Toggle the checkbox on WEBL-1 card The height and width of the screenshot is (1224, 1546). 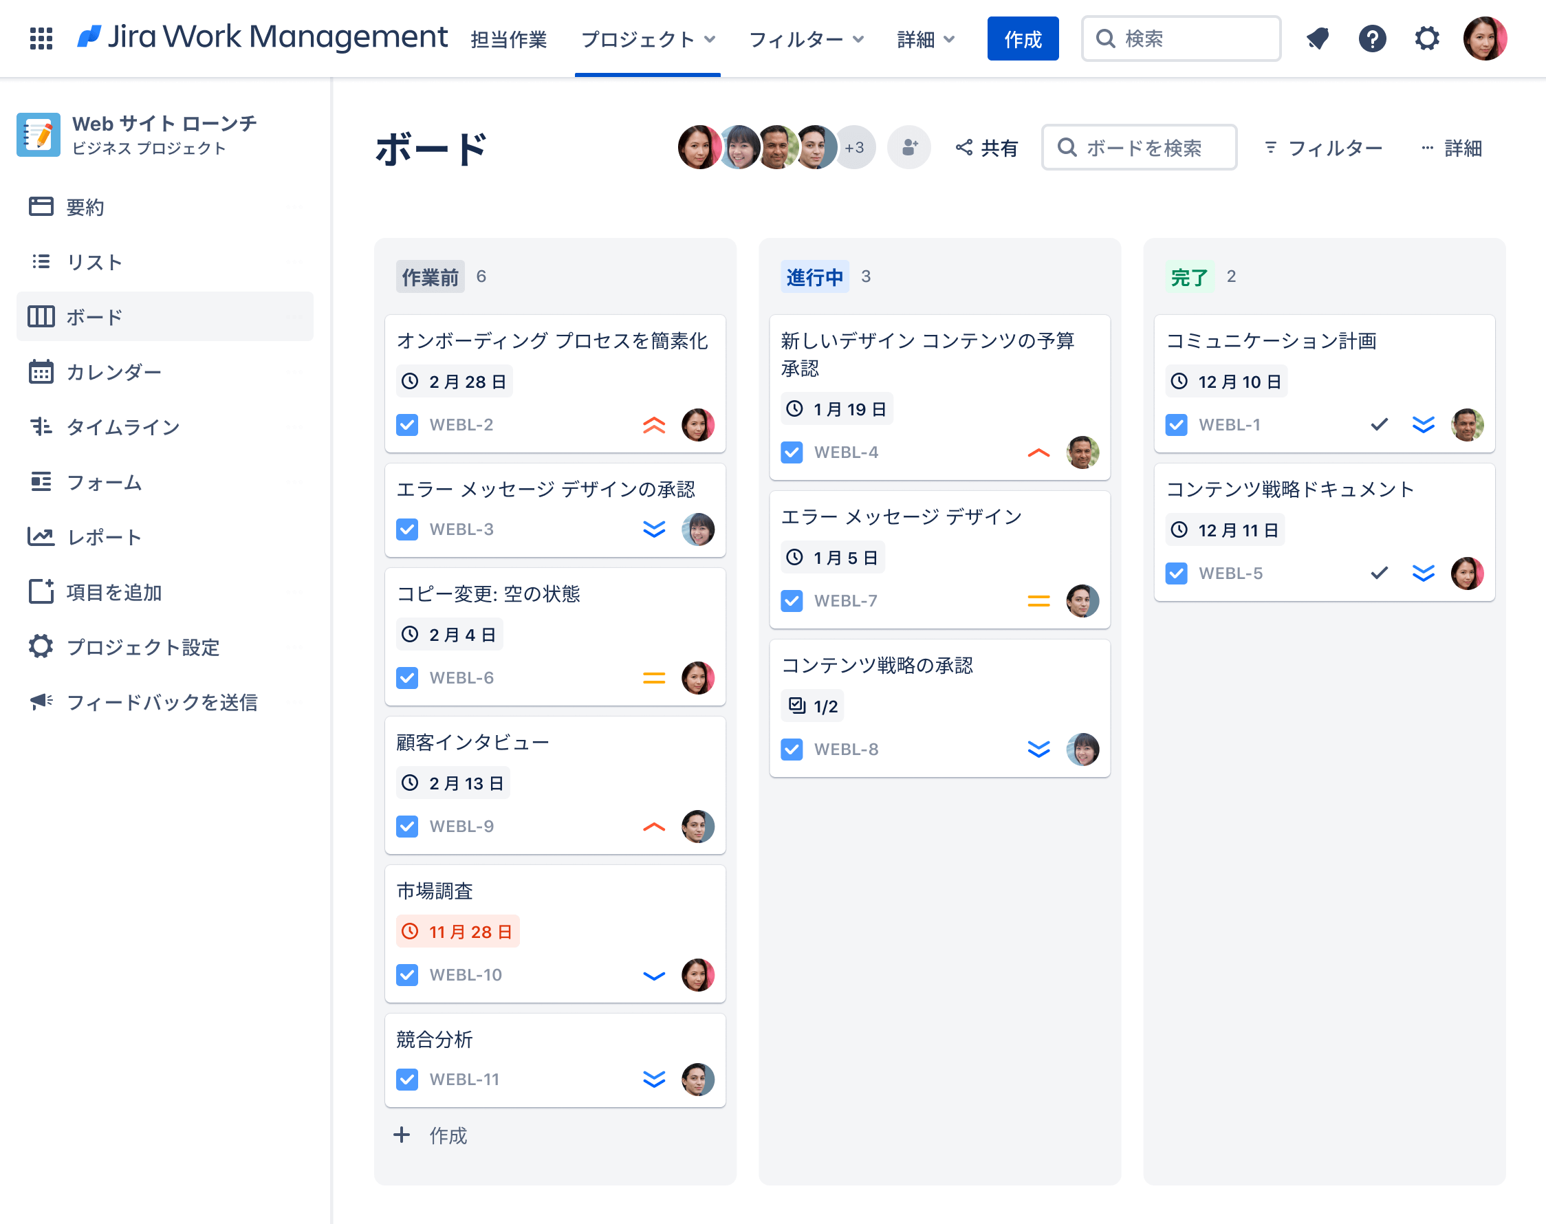pos(1176,425)
